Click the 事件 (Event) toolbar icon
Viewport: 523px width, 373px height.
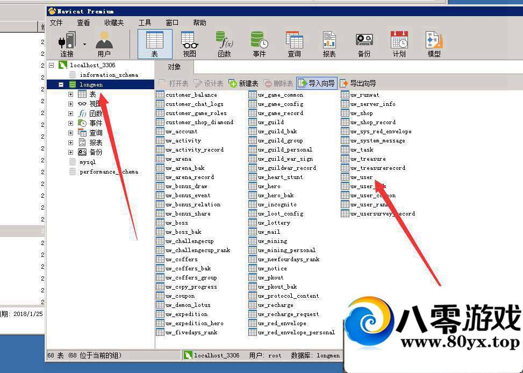(259, 44)
